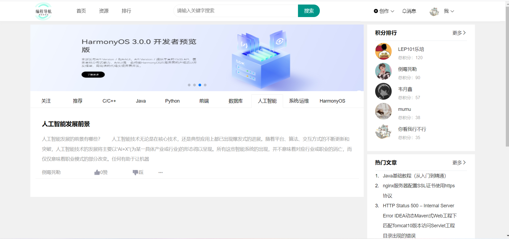Click the page vertical scrollbar thumb
Viewport: 509px width, 239px height.
click(507, 76)
